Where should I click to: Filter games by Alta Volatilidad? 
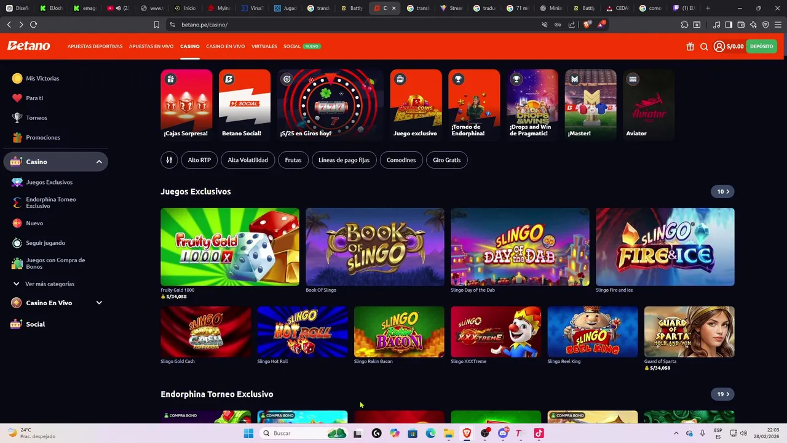(248, 160)
